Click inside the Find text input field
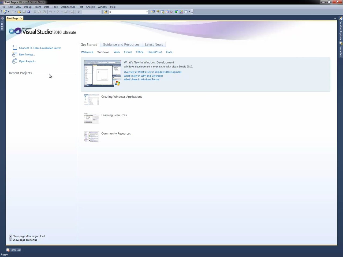The width and height of the screenshot is (343, 257). 127,12
